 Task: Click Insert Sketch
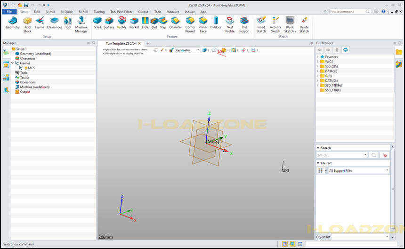261,25
